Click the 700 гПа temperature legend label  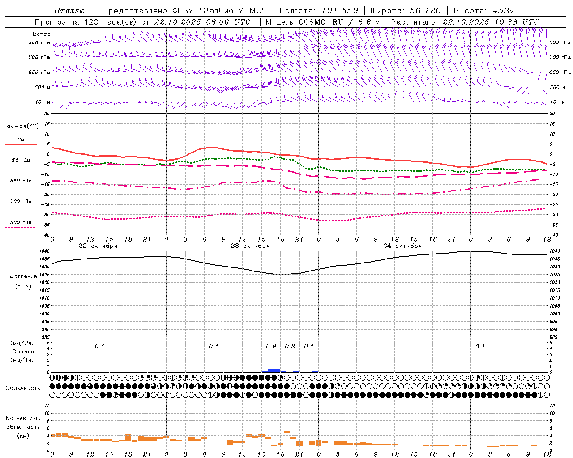pyautogui.click(x=21, y=202)
